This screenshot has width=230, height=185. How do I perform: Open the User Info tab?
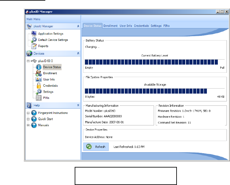pos(126,26)
